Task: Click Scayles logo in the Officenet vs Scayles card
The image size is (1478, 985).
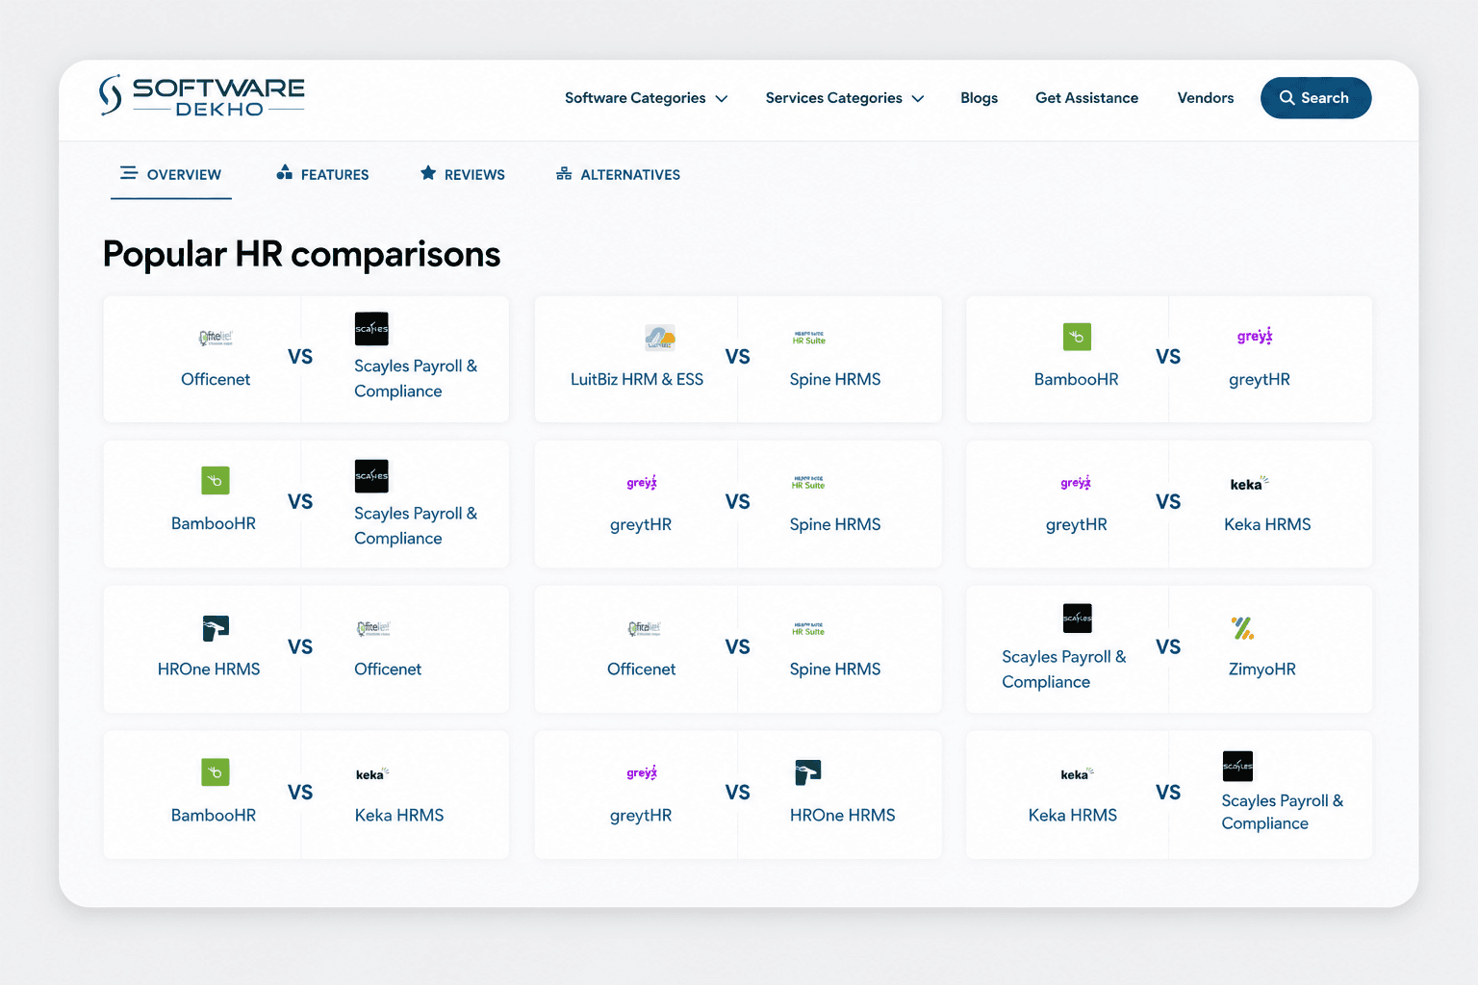Action: pyautogui.click(x=371, y=329)
